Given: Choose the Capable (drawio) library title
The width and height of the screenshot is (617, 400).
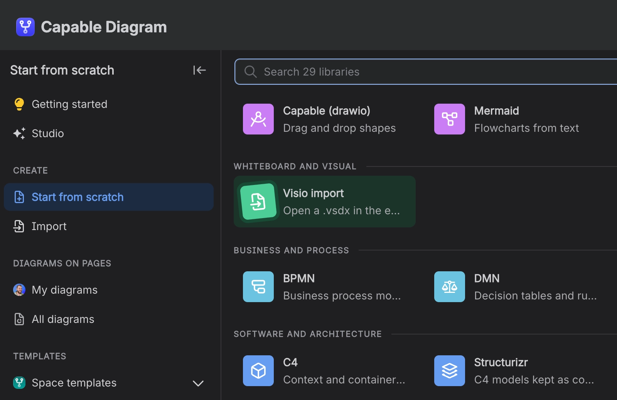Looking at the screenshot, I should click(327, 111).
